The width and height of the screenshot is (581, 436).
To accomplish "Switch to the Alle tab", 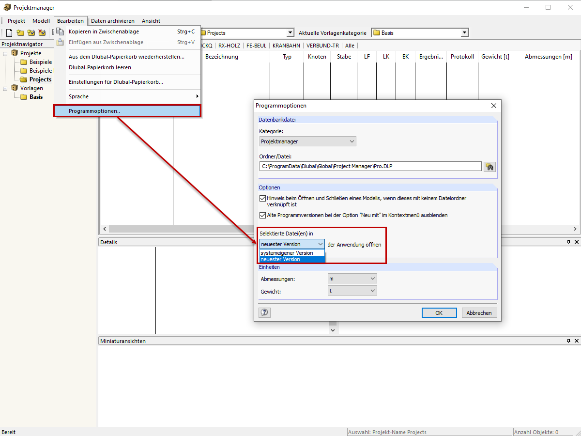I will 350,45.
